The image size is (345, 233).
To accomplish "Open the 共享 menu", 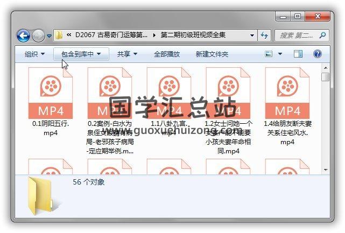I will [127, 54].
